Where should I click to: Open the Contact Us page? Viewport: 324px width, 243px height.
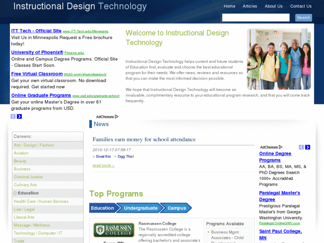[x=301, y=6]
